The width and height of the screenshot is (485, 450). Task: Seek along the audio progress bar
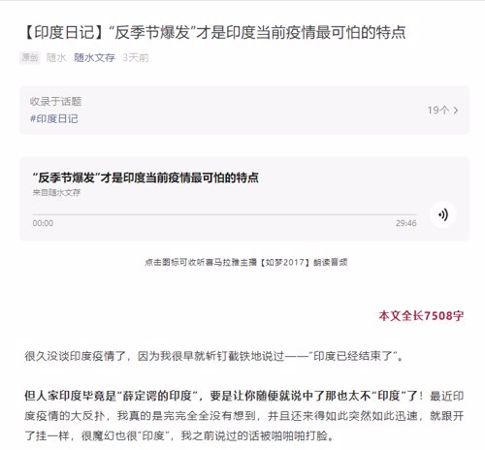pos(224,214)
